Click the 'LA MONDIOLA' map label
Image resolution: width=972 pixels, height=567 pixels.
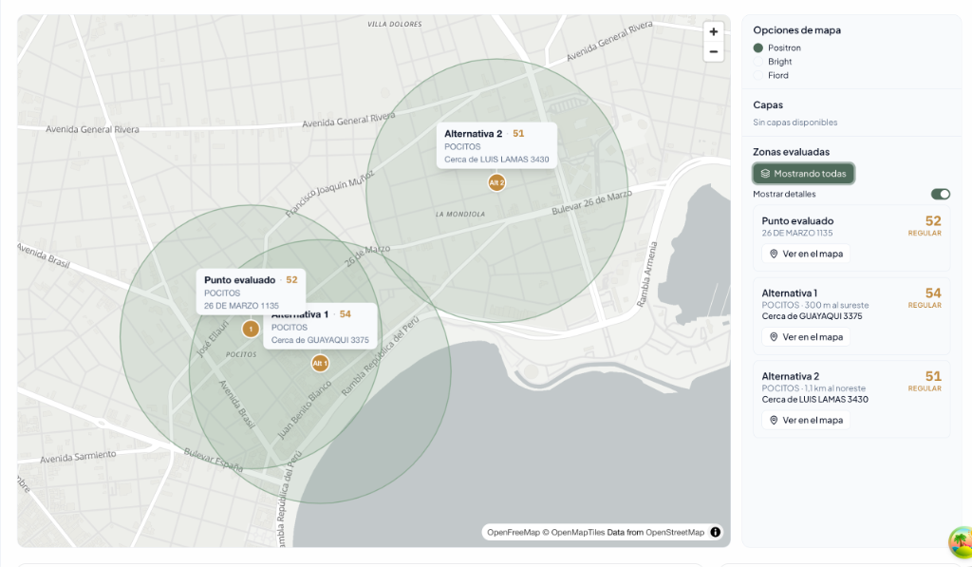[x=460, y=214]
